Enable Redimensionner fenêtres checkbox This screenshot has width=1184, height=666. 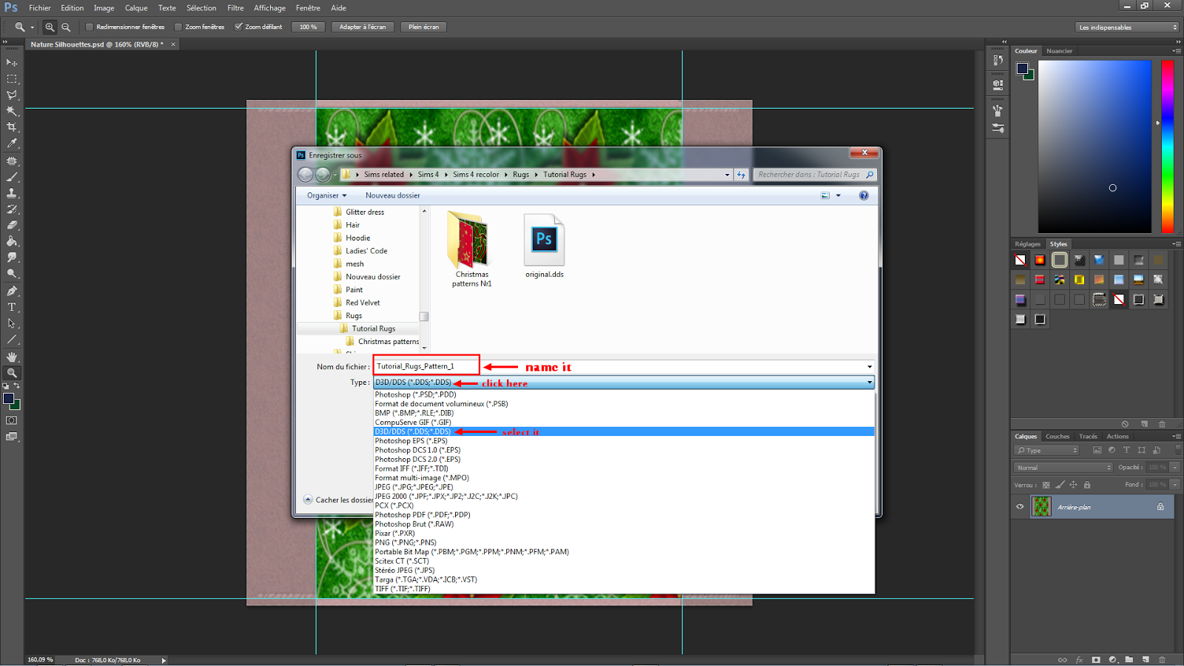click(x=90, y=27)
